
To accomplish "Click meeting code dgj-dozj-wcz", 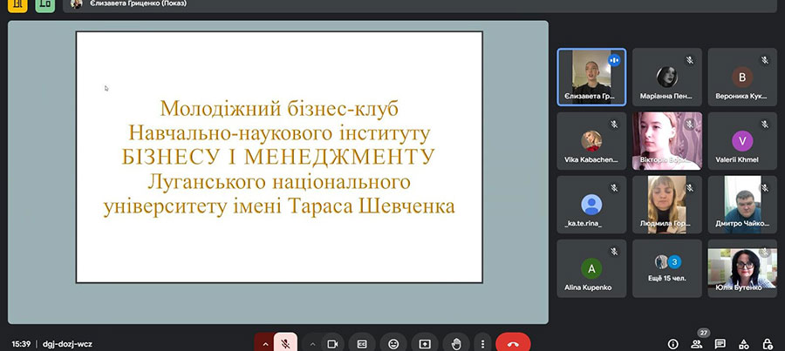I will pyautogui.click(x=67, y=344).
